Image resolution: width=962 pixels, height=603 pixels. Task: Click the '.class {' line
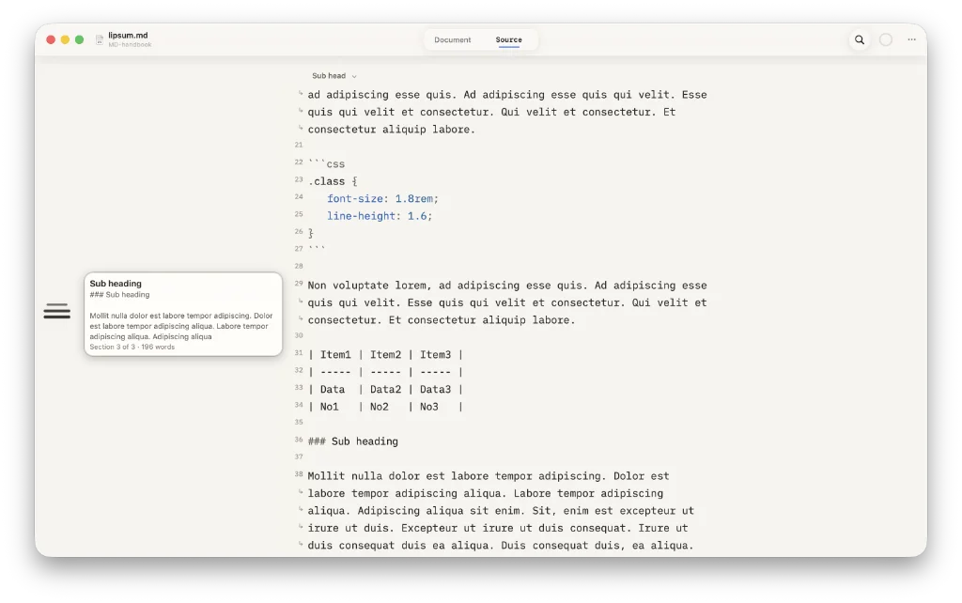point(333,181)
